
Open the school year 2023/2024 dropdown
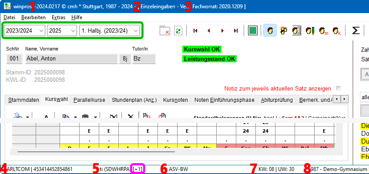[x=24, y=31]
